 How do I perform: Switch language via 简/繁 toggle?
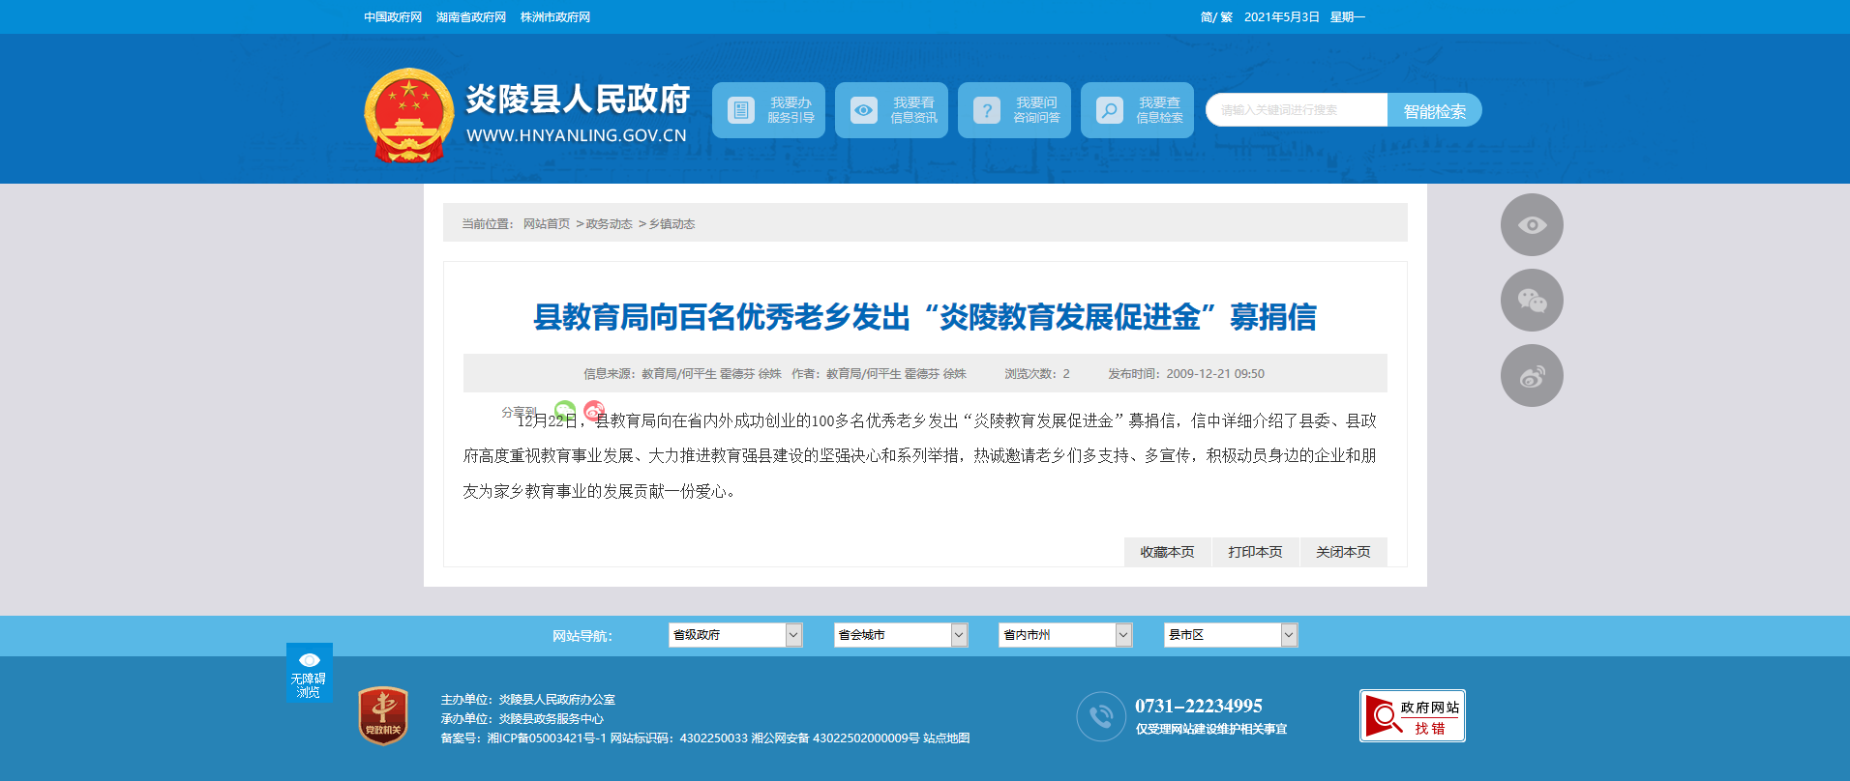(x=1215, y=17)
